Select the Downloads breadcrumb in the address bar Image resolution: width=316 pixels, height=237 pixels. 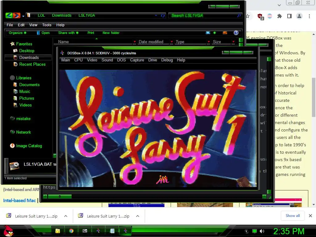[x=62, y=15]
